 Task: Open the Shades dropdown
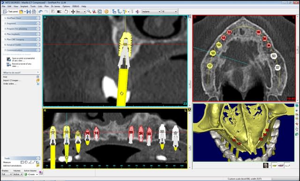pos(7,174)
